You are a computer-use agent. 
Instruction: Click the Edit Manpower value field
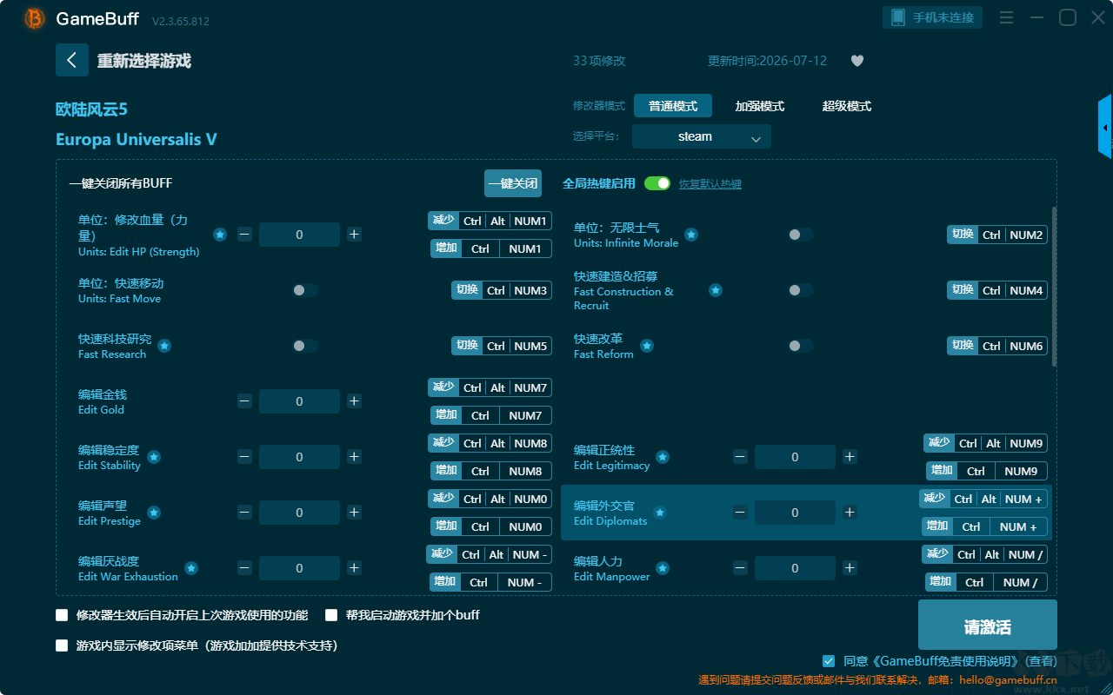795,568
